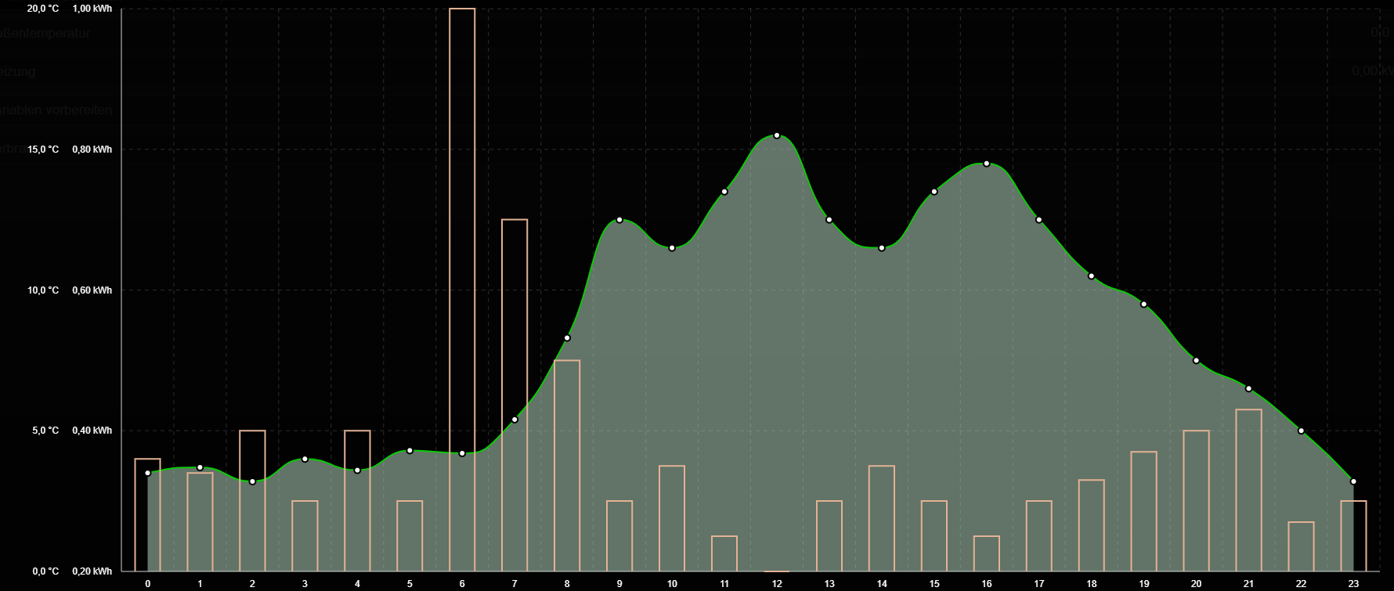Select the temperature point at hour 8

point(567,338)
